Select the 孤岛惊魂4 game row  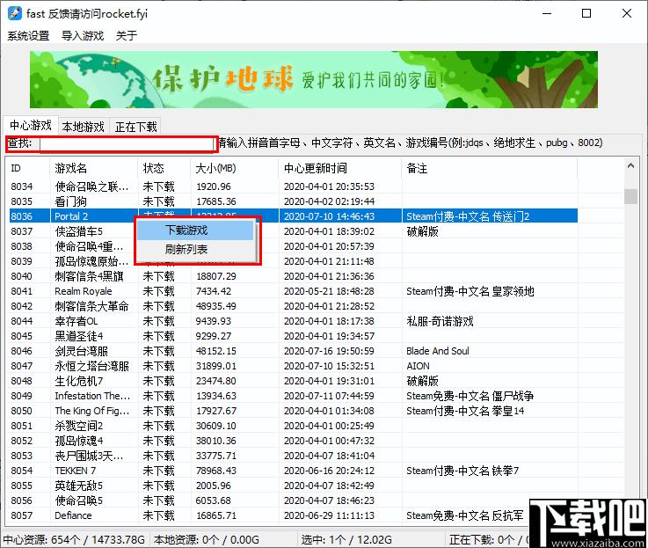click(293, 441)
